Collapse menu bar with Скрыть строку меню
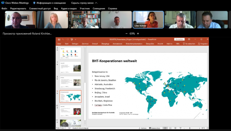Screen dimensions: 231x131 [84, 3]
